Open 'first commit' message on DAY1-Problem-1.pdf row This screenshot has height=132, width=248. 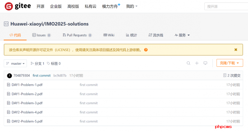[89, 85]
